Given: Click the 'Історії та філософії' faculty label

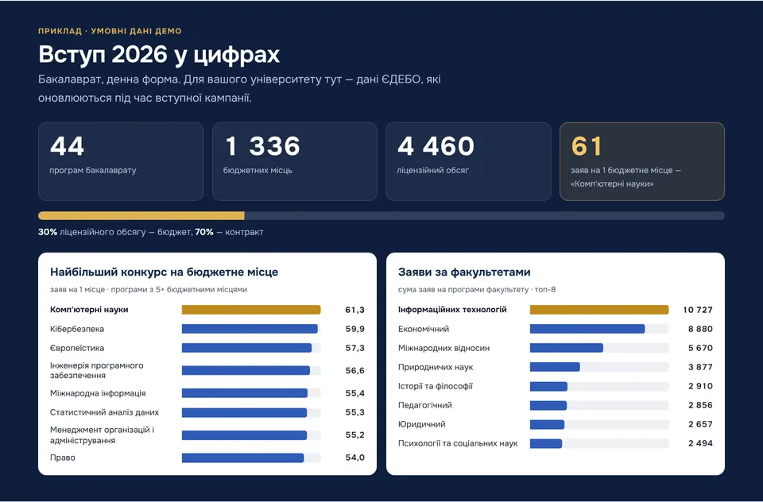Looking at the screenshot, I should tap(436, 386).
